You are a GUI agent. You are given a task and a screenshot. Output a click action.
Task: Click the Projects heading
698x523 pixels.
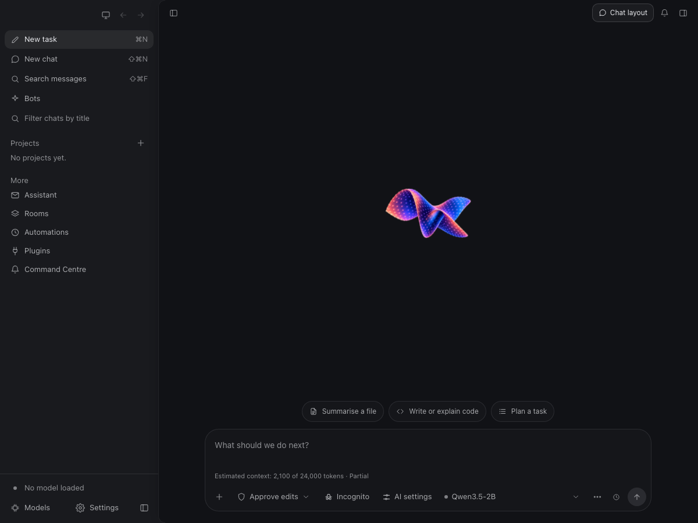pos(25,144)
